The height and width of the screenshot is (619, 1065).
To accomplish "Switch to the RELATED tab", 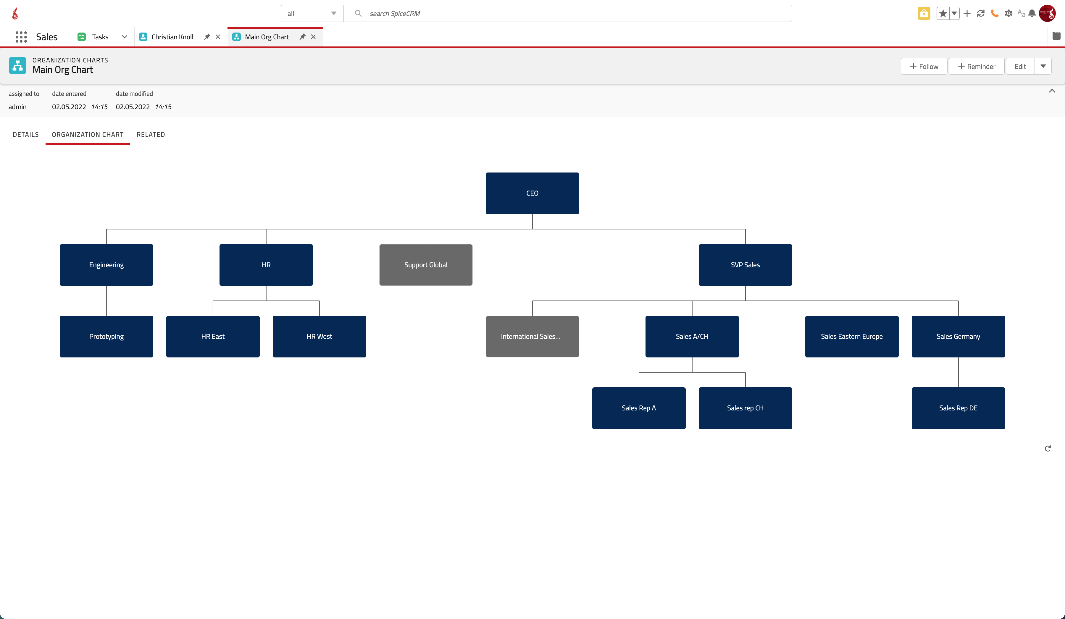I will (151, 134).
